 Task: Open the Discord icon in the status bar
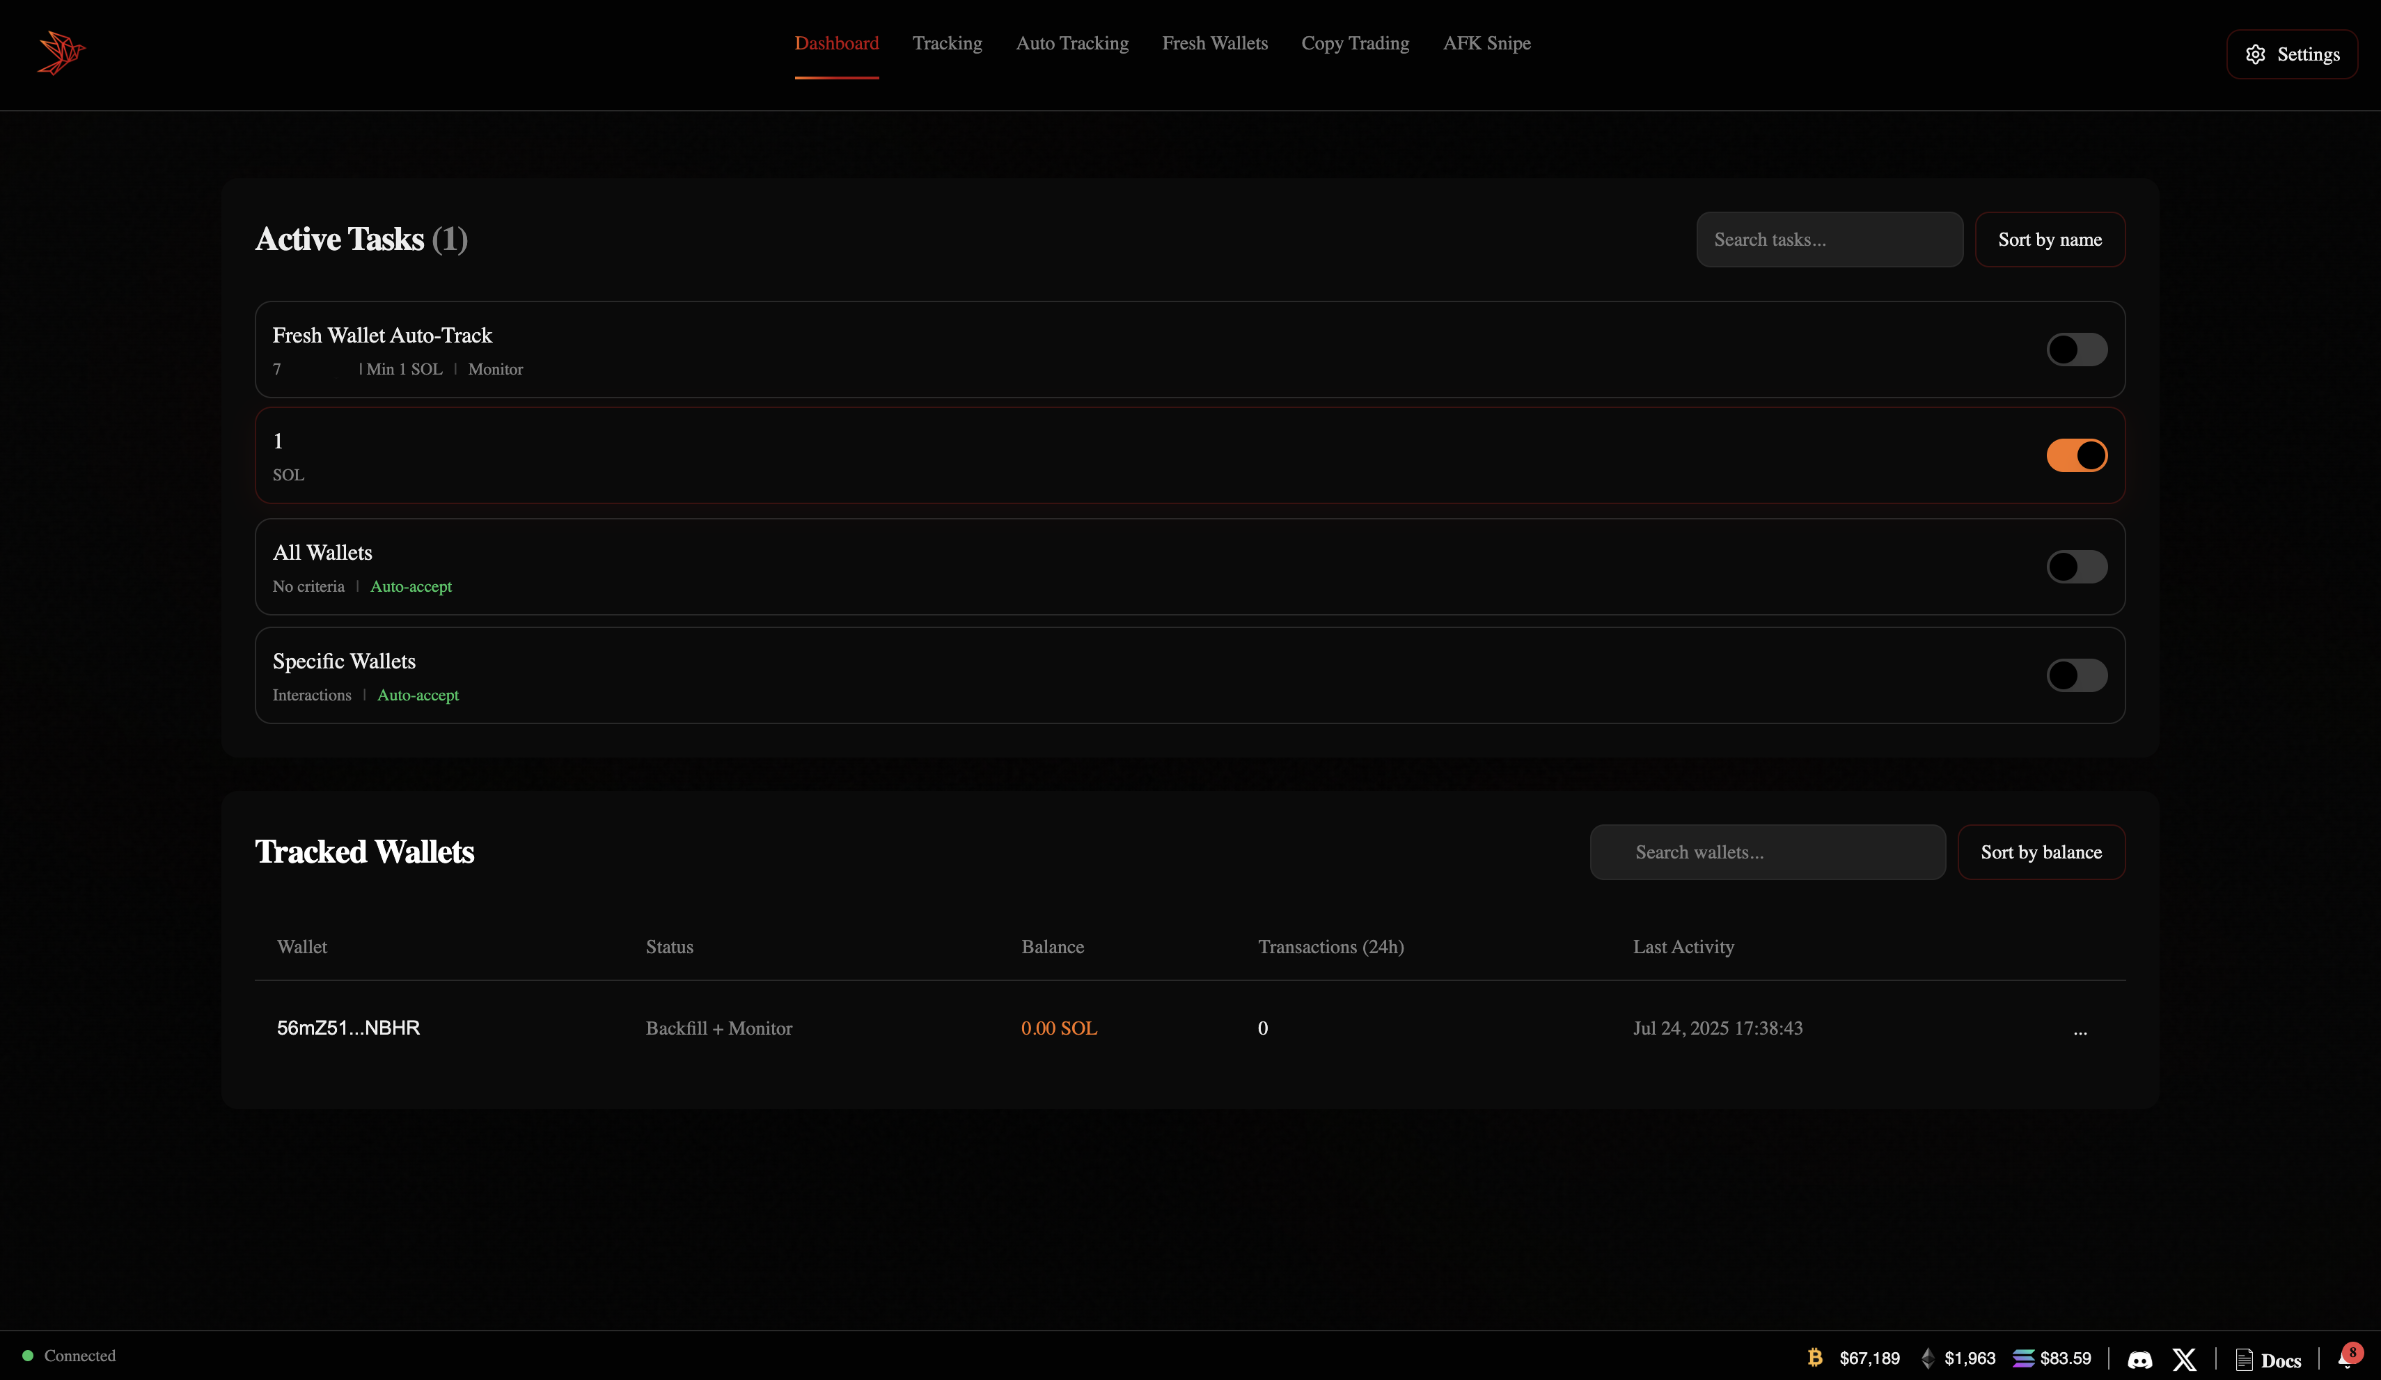[x=2139, y=1359]
